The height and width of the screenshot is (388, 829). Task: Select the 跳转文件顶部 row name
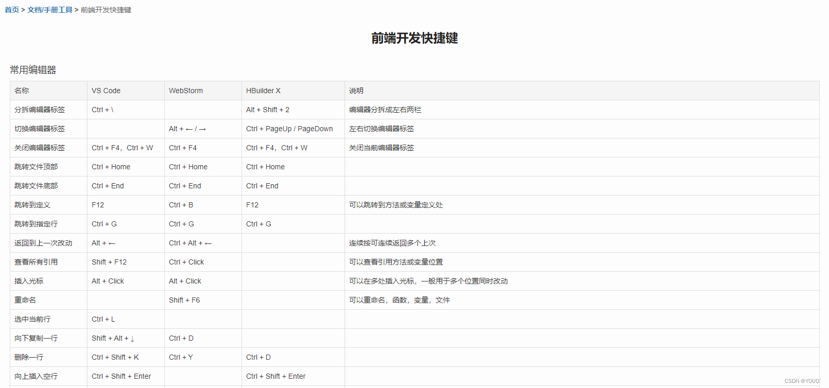36,167
